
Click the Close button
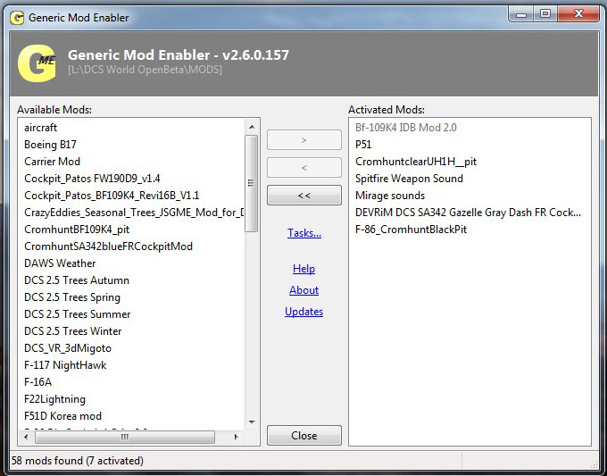click(x=303, y=435)
